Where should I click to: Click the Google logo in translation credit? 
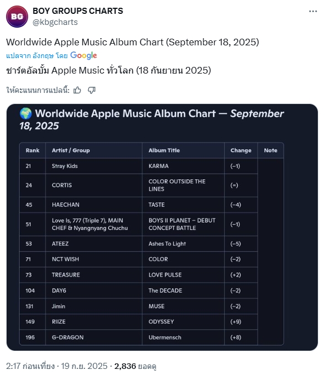(x=83, y=55)
